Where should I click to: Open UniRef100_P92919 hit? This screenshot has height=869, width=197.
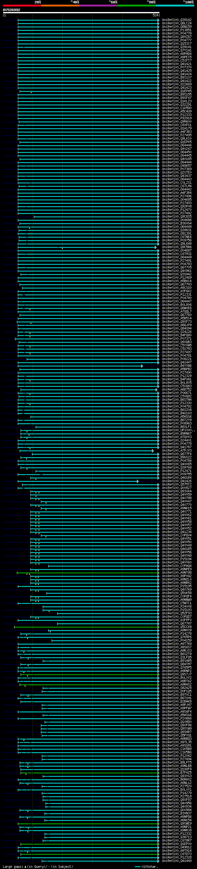177,118
